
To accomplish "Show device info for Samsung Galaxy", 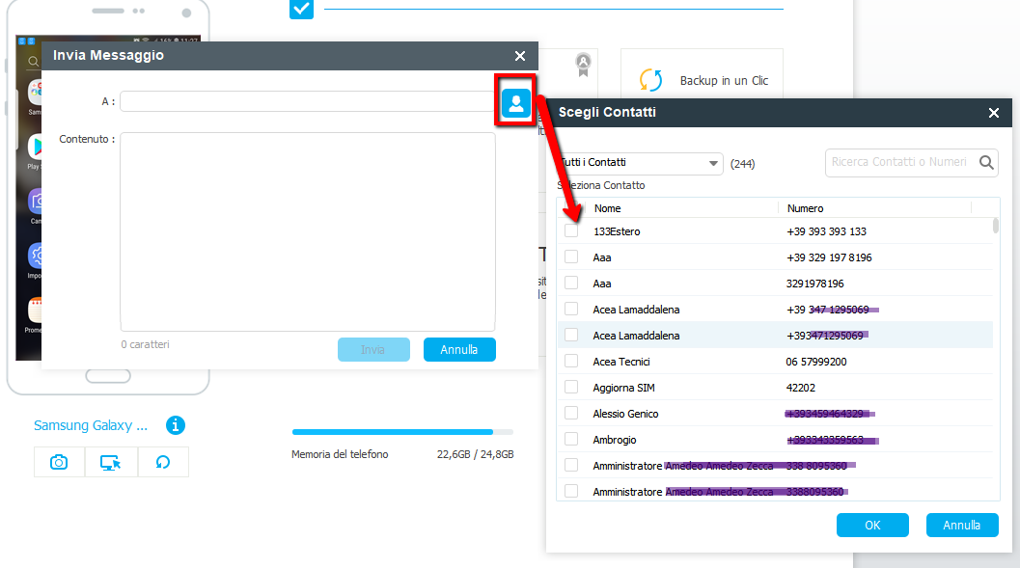I will (x=176, y=425).
